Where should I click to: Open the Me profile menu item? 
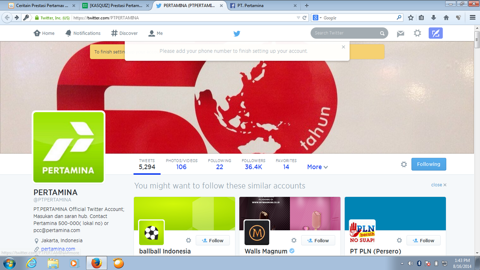tap(155, 33)
